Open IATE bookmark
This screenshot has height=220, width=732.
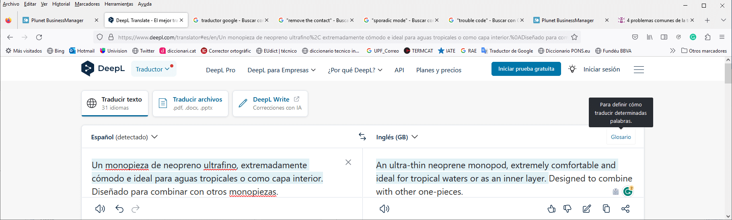447,51
